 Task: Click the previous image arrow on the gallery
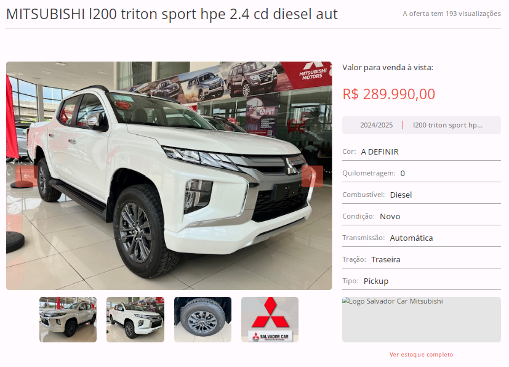tap(26, 176)
